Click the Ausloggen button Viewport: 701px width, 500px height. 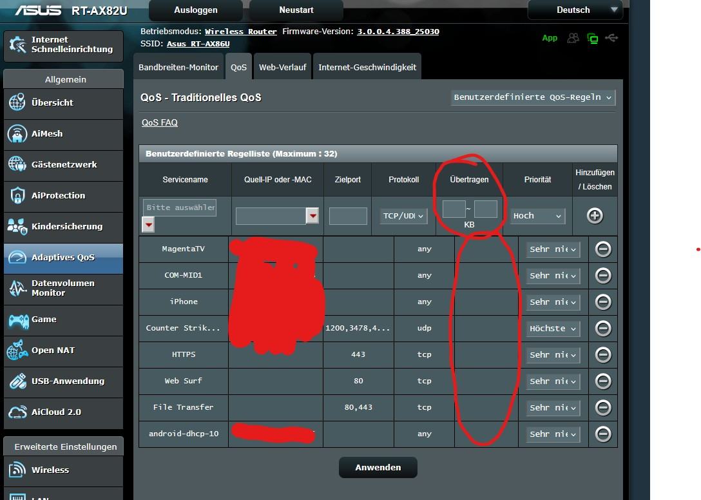point(196,10)
